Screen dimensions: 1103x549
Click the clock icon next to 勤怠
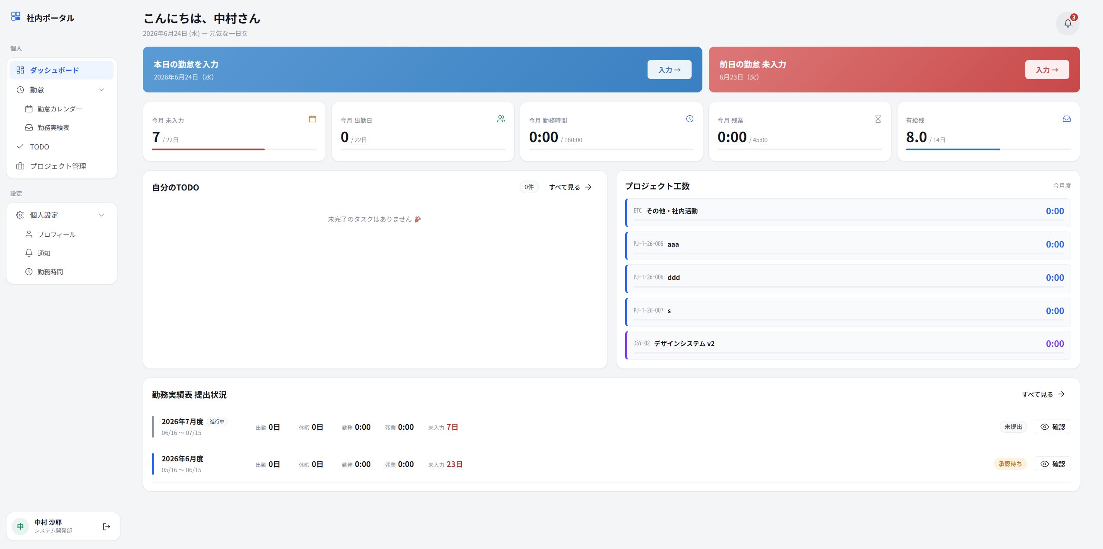click(20, 90)
